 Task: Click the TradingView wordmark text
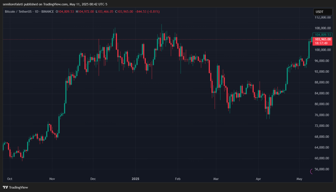pyautogui.click(x=19, y=187)
